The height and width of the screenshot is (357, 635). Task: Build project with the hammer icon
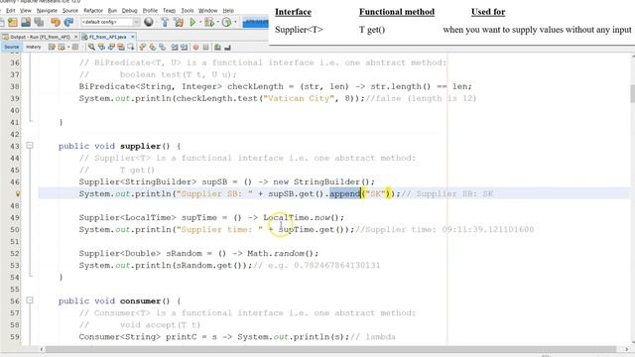tap(165, 22)
